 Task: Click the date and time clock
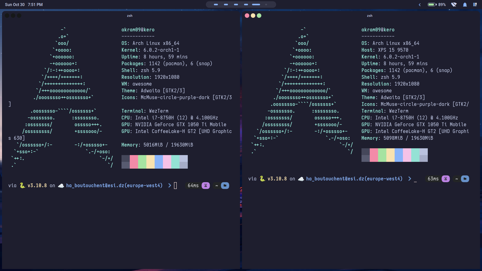[x=24, y=5]
